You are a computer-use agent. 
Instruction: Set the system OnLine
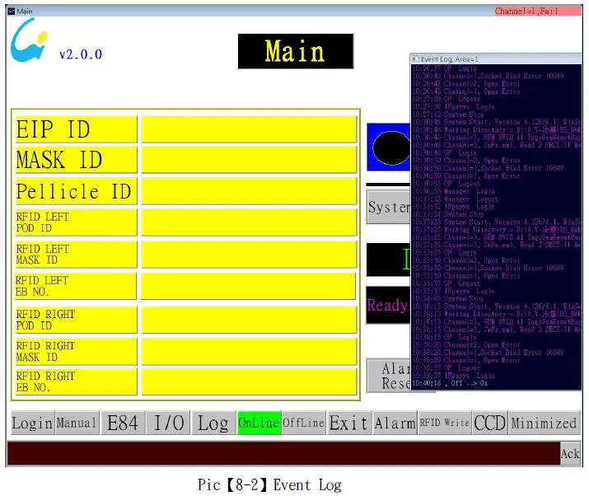(259, 423)
